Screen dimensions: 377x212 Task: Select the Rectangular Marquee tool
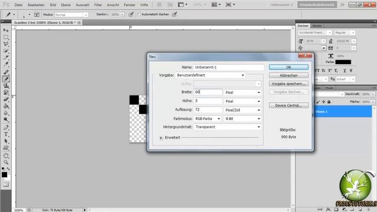point(6,37)
